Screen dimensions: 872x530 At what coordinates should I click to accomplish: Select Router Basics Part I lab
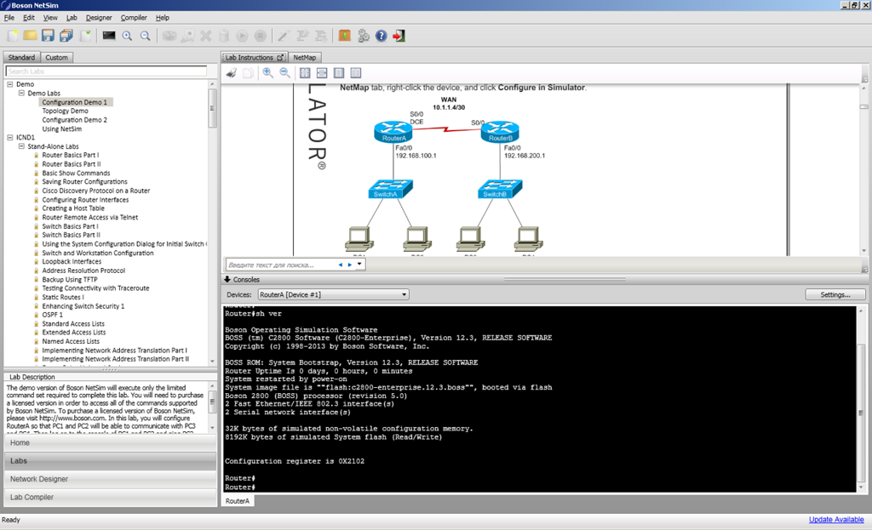[70, 155]
